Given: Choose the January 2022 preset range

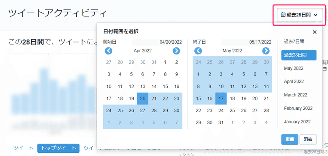Looking at the screenshot, I should pos(297,122).
